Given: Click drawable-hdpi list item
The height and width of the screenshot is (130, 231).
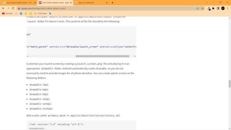Looking at the screenshot, I should click(39, 94).
